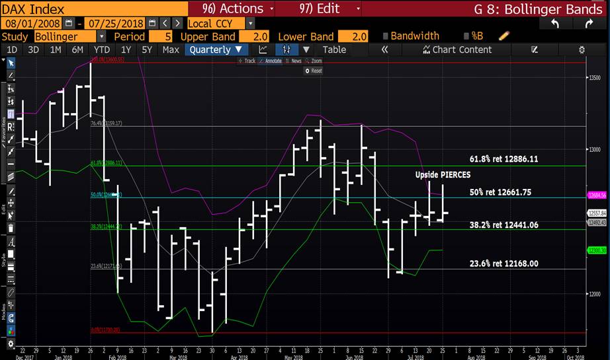Image resolution: width=610 pixels, height=360 pixels.
Task: Click the RGB color circles mode icon
Action: 11,331
